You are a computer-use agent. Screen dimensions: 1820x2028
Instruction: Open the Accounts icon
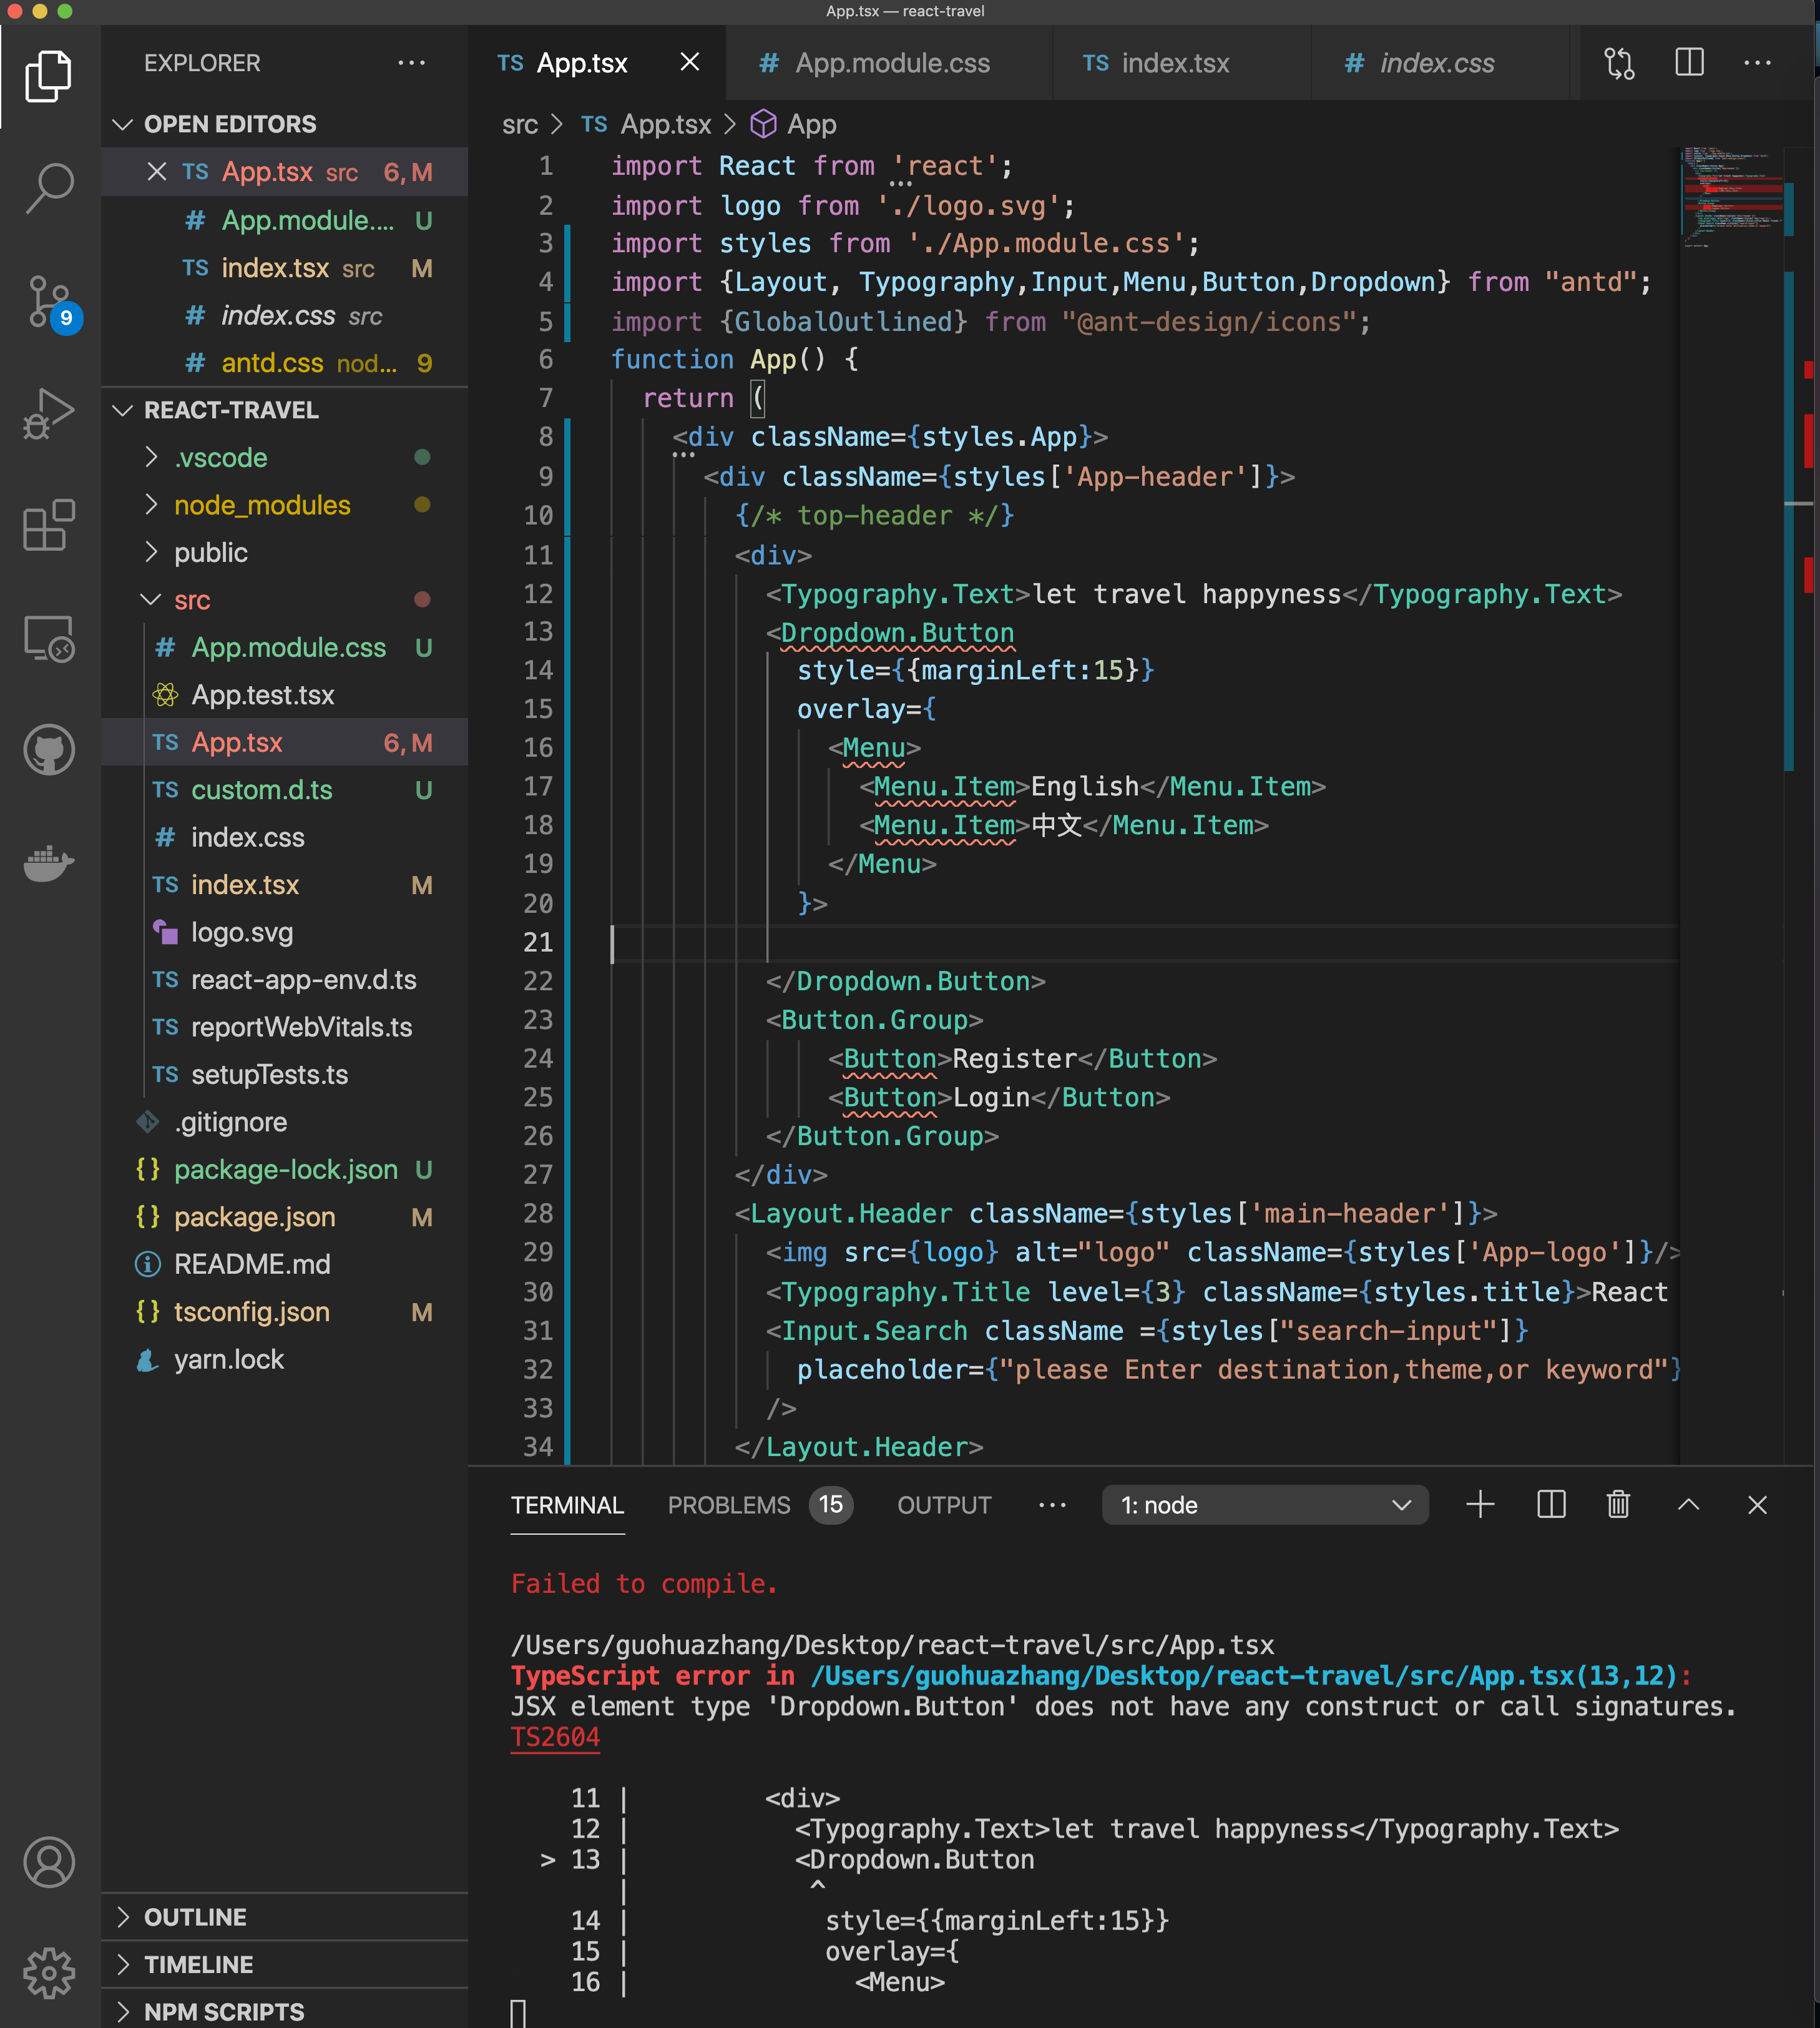pyautogui.click(x=49, y=1862)
